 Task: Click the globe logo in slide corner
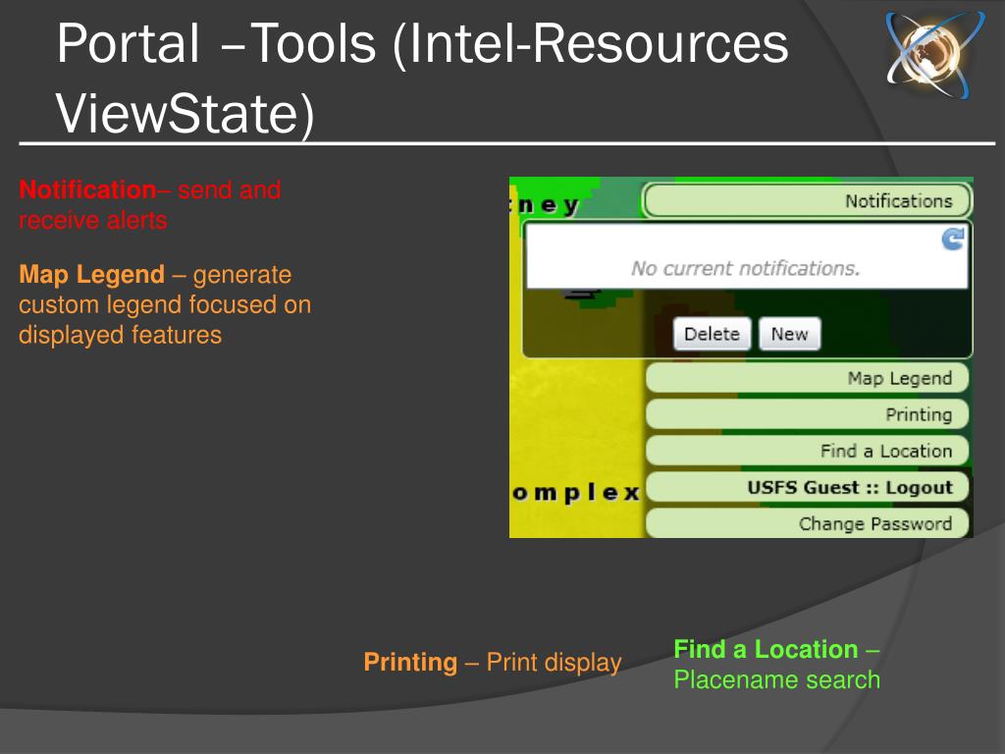[935, 55]
